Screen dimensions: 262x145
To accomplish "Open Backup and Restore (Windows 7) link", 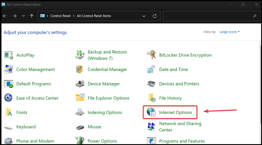I will point(107,55).
